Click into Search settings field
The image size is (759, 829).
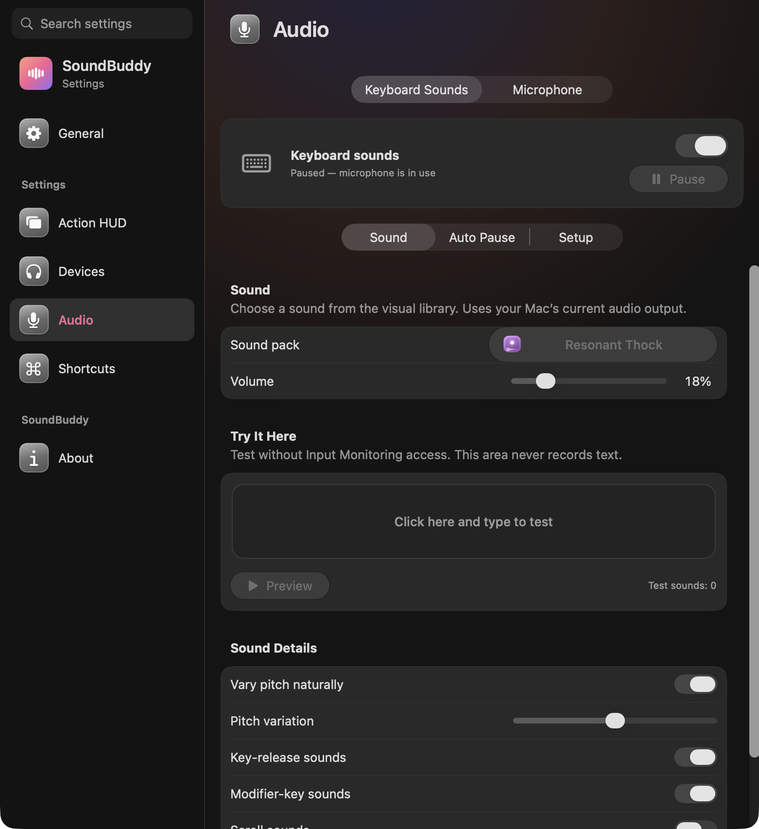click(102, 23)
